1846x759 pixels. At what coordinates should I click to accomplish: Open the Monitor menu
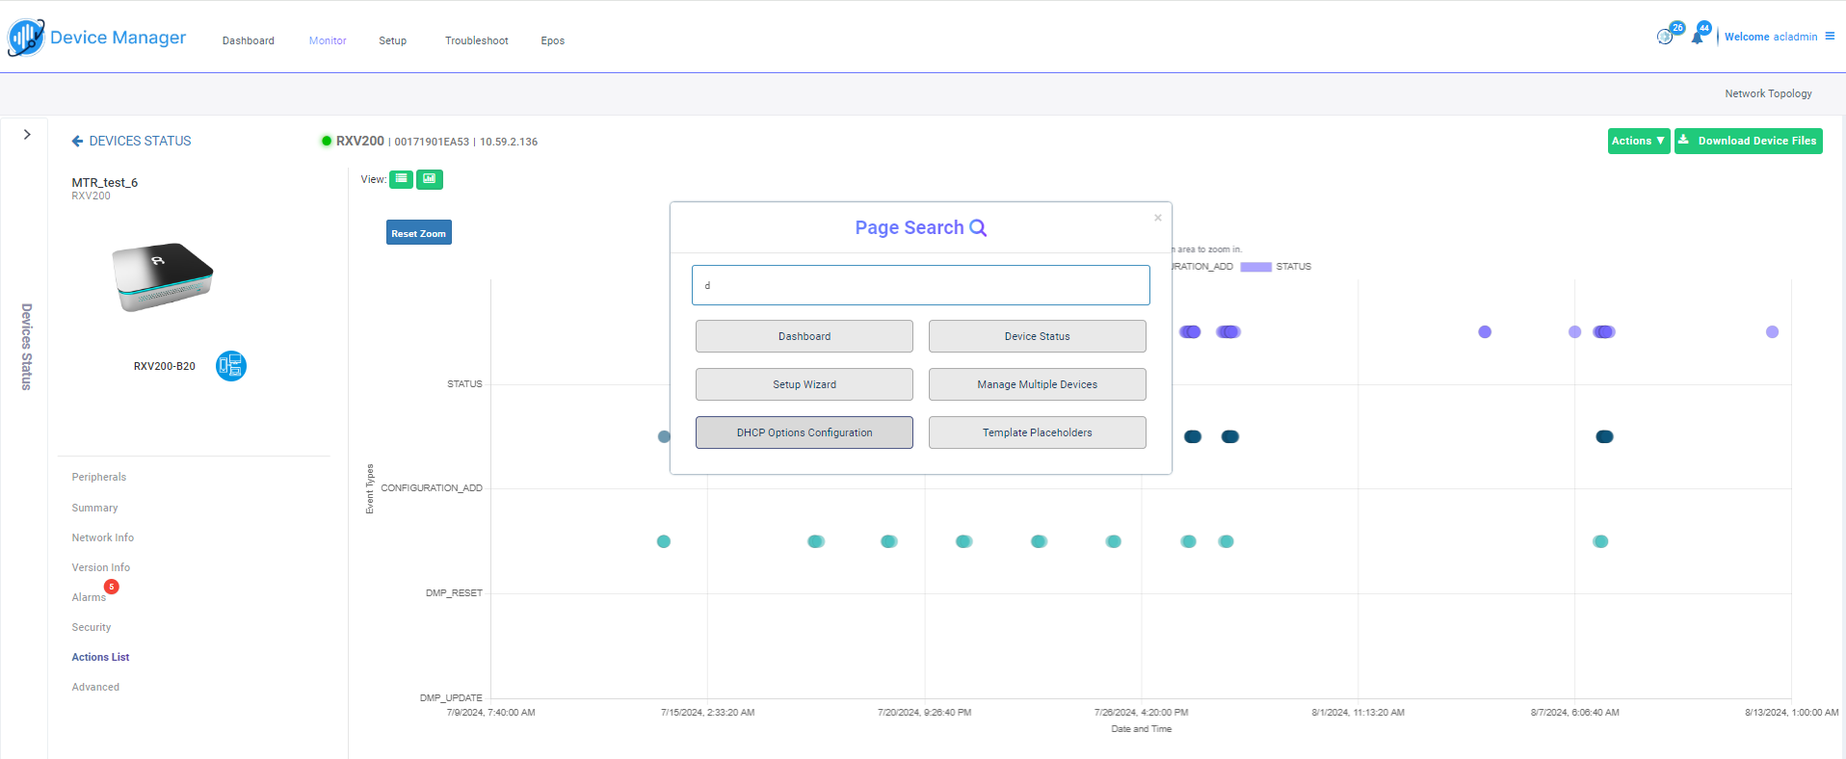[x=328, y=40]
